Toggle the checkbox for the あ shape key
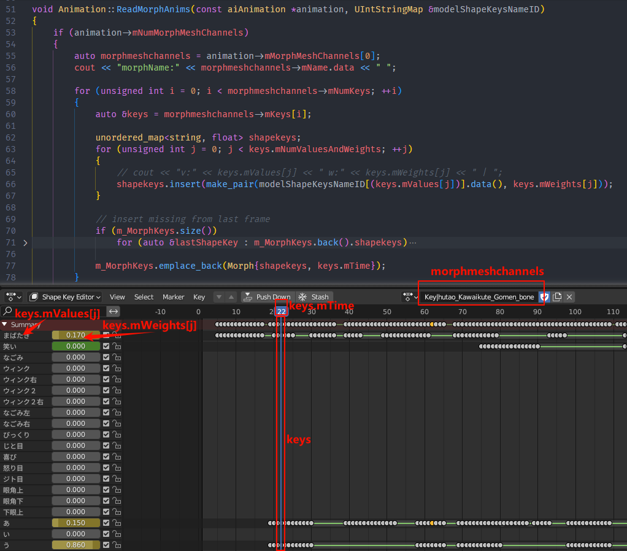Screen dimensions: 627x551 pos(106,523)
